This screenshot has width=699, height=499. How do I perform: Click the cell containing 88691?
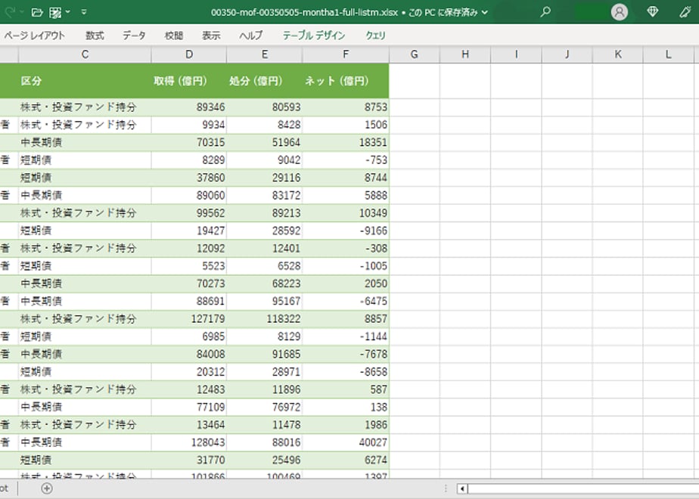(189, 301)
